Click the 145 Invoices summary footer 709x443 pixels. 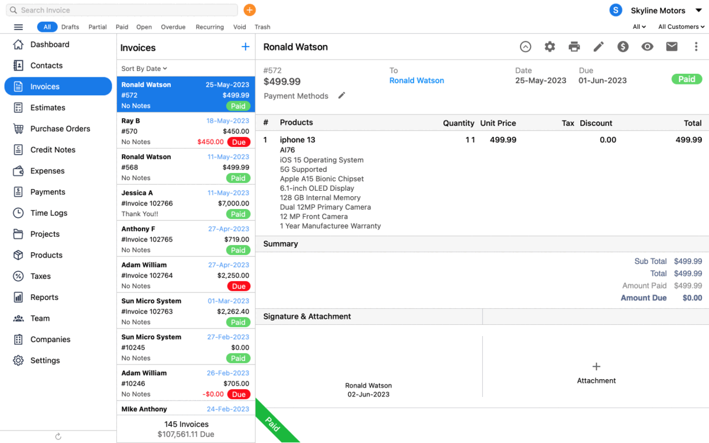pyautogui.click(x=186, y=429)
